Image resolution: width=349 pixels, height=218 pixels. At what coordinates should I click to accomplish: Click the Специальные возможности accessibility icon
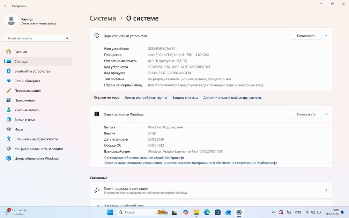click(x=9, y=139)
